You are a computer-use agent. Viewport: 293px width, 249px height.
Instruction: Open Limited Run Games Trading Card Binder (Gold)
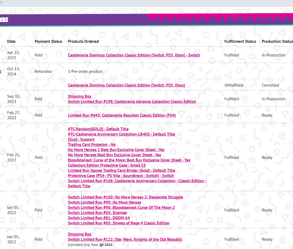click(122, 170)
